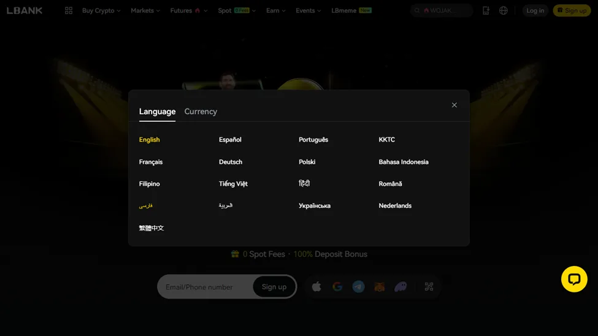Close the language selection dialog
598x336 pixels.
[454, 105]
